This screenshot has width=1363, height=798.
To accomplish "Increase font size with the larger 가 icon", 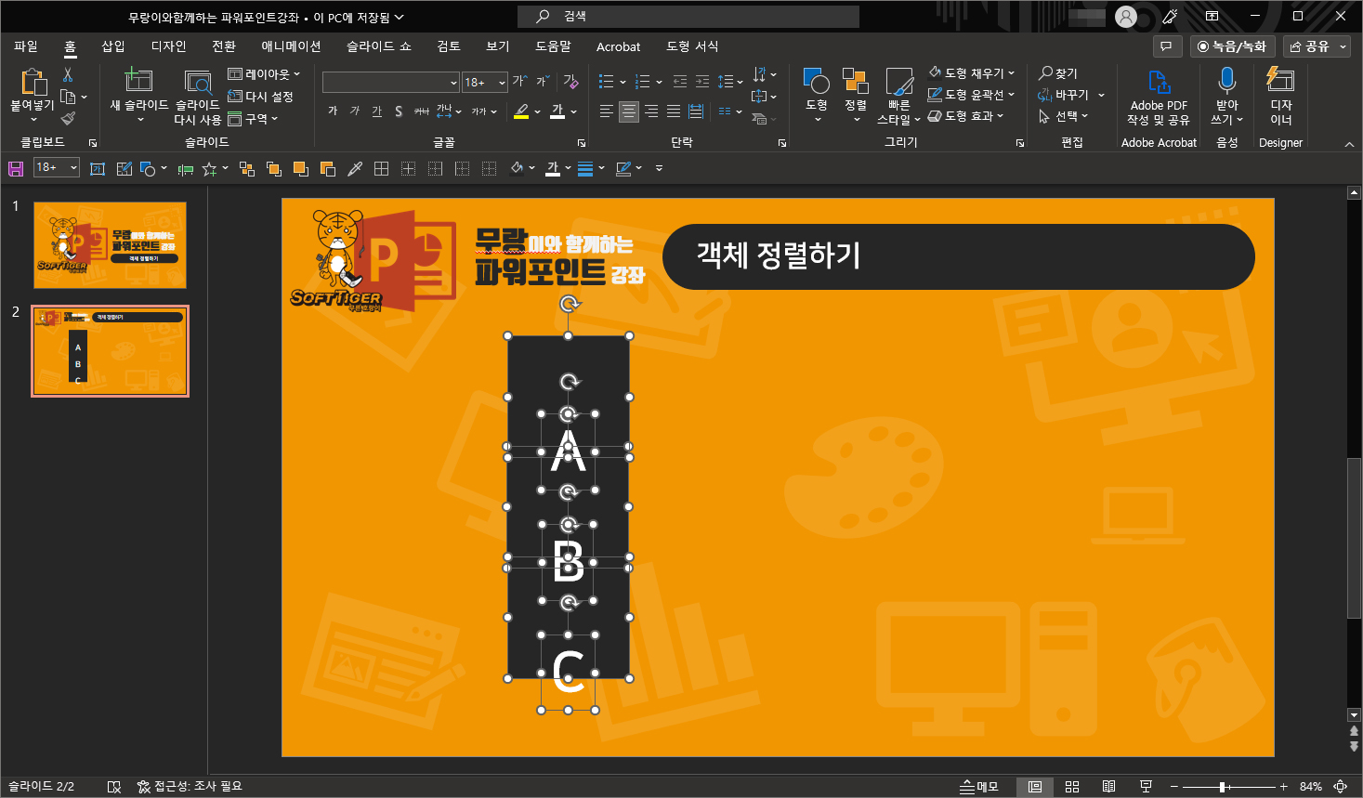I will click(519, 82).
